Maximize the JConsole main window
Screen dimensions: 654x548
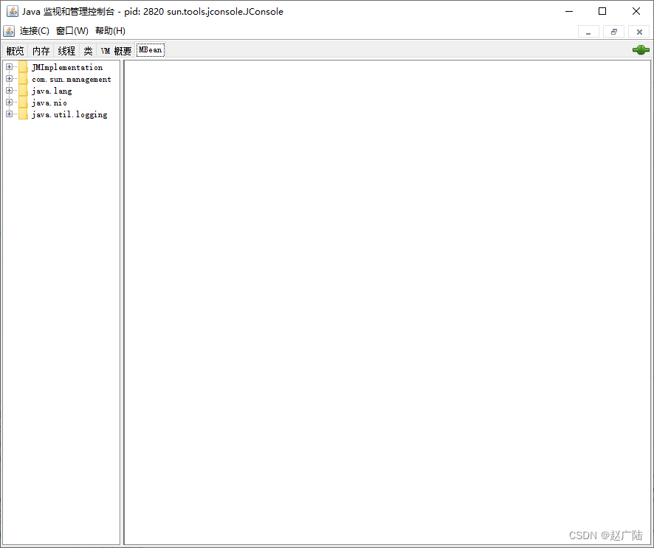[x=602, y=11]
